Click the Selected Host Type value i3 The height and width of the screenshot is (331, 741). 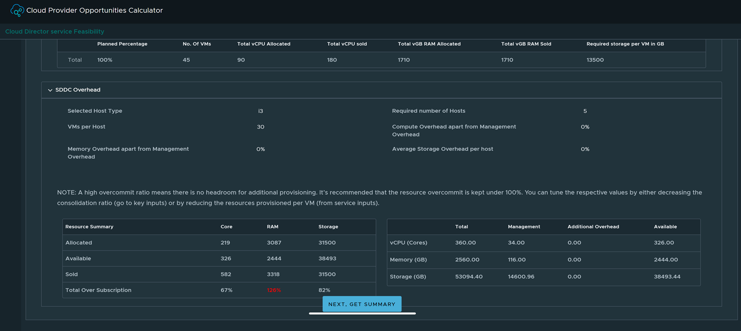(x=260, y=111)
